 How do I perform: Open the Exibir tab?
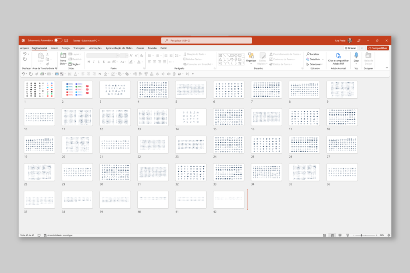pyautogui.click(x=163, y=48)
